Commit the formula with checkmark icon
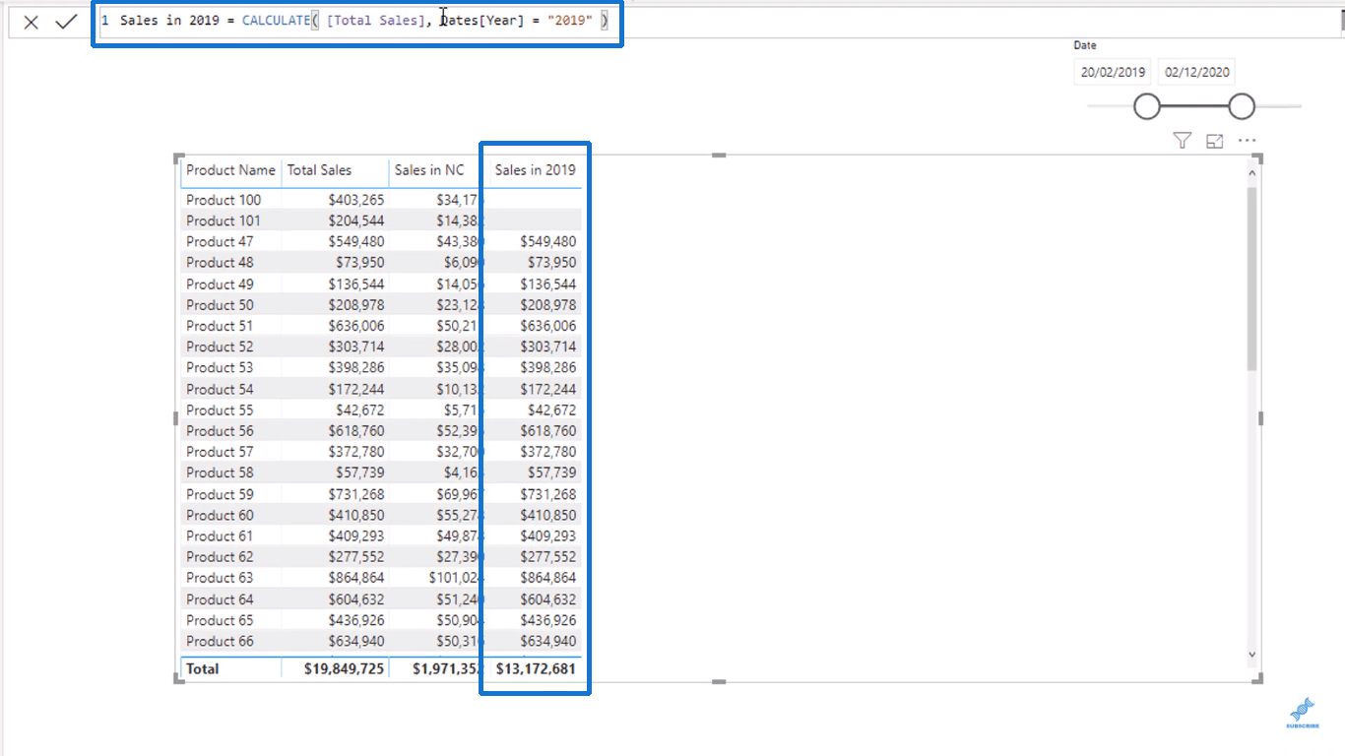The image size is (1345, 756). [66, 22]
